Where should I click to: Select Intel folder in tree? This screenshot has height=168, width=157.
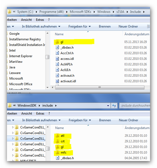pyautogui.click(x=12, y=50)
